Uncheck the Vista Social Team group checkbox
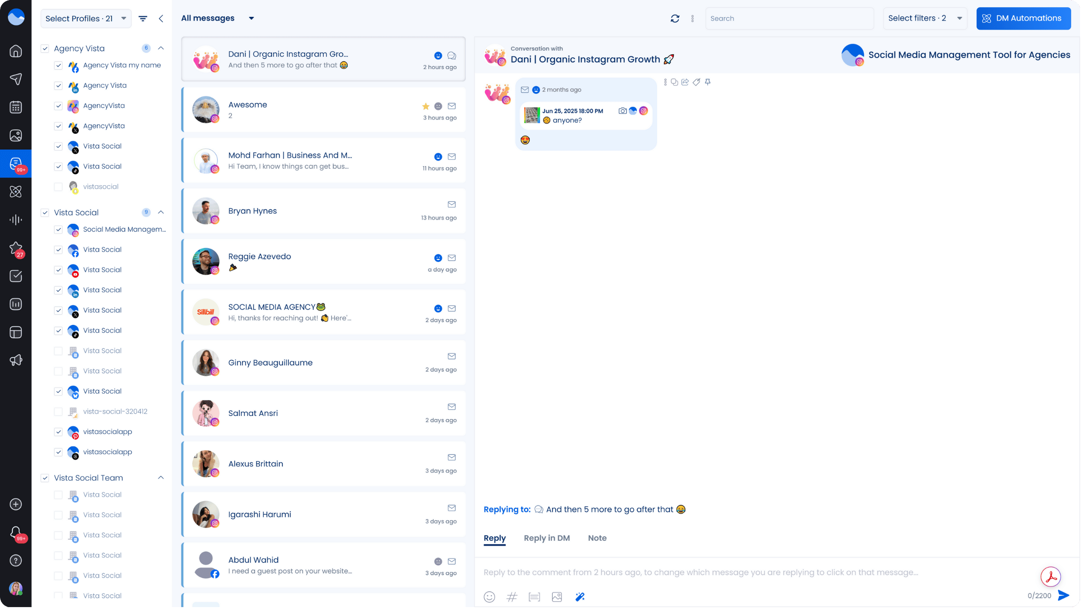Image resolution: width=1081 pixels, height=608 pixels. coord(45,478)
